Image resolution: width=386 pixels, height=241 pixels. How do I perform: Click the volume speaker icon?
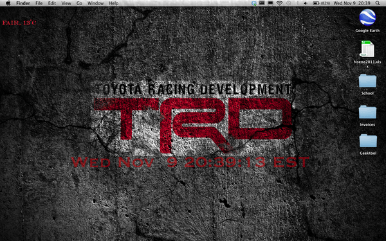click(x=306, y=3)
